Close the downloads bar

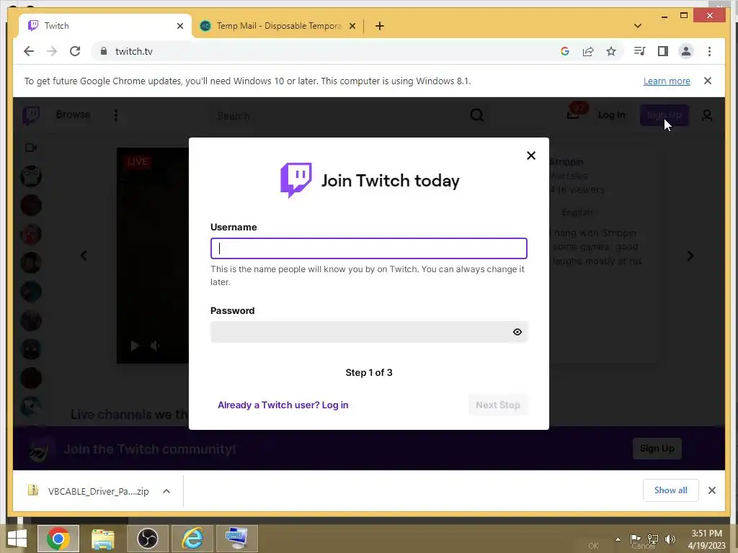711,490
